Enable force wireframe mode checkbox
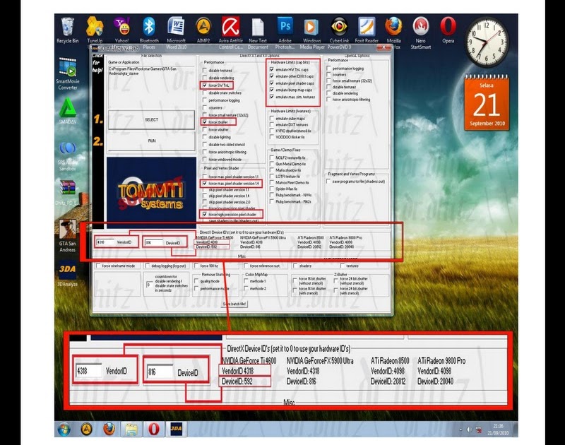The width and height of the screenshot is (565, 445). coord(97,266)
